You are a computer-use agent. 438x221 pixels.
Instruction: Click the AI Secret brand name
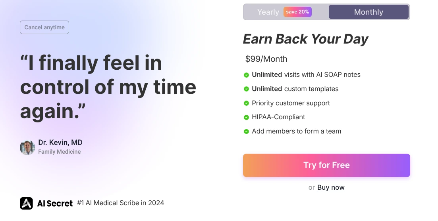55,204
